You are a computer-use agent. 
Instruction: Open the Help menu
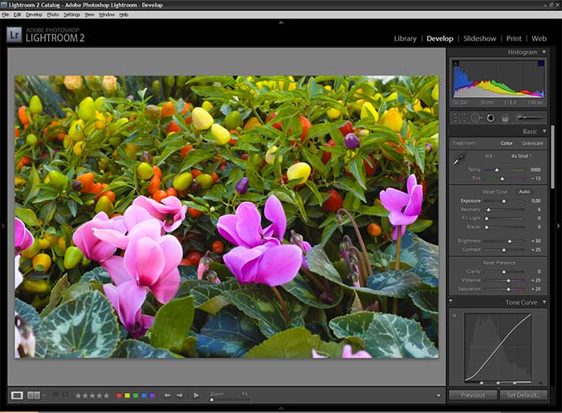[x=124, y=14]
